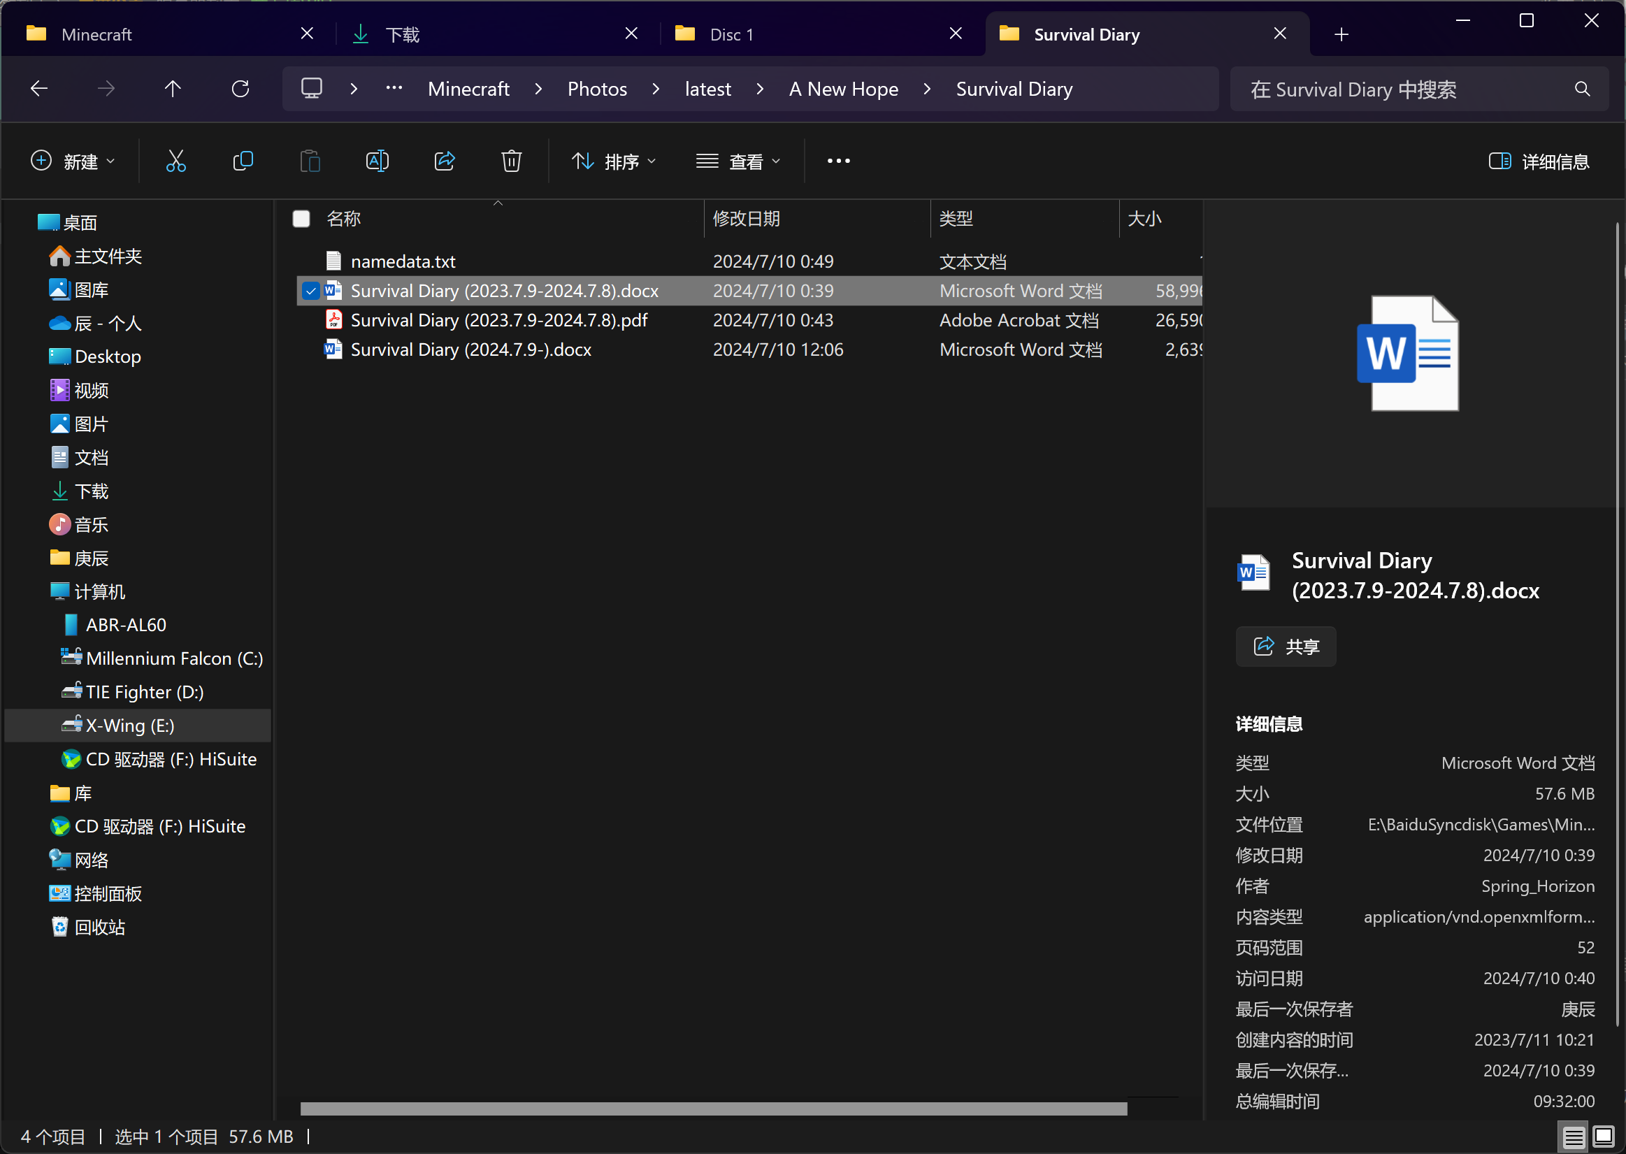Click the 类型 column header
This screenshot has width=1626, height=1154.
tap(1024, 219)
